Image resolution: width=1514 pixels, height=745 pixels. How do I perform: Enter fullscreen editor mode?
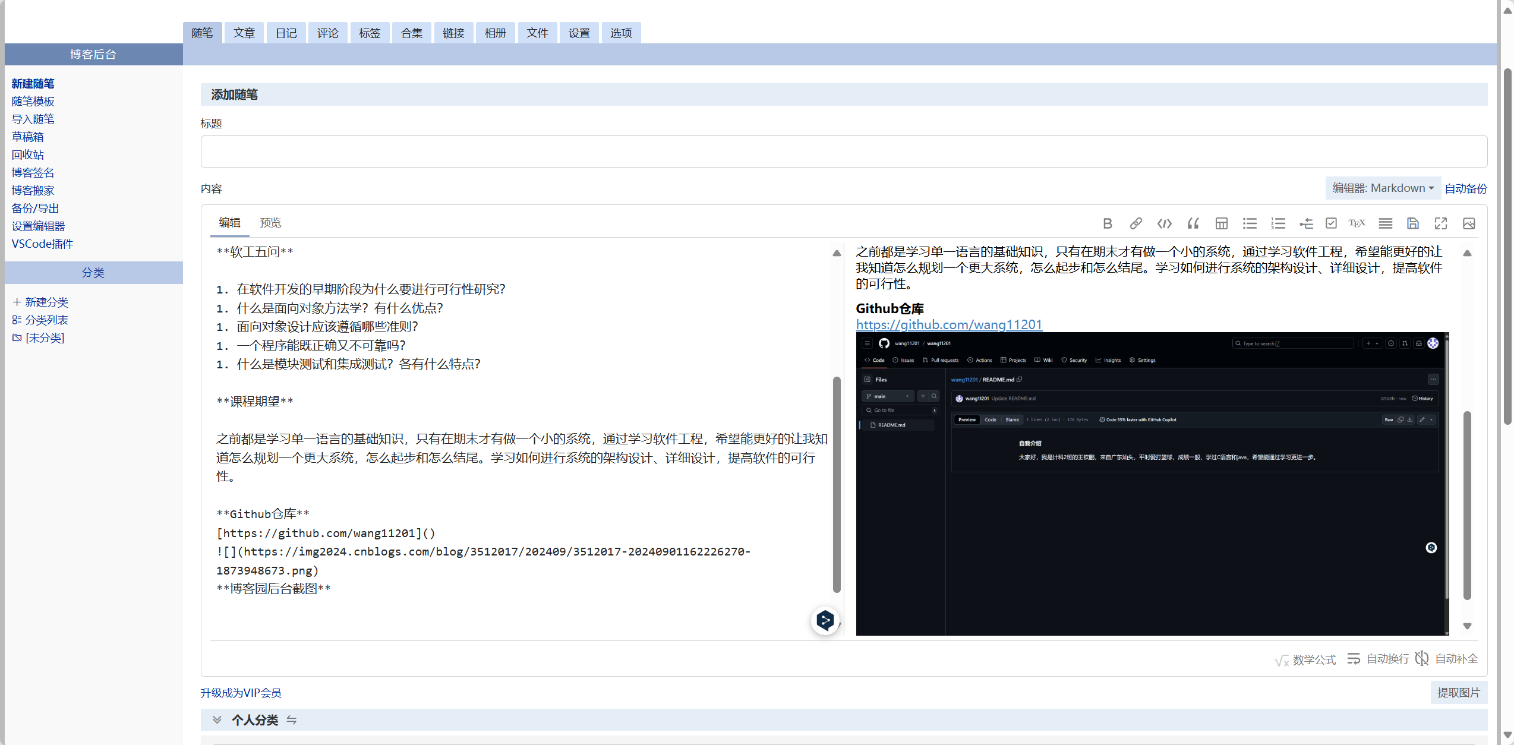tap(1440, 223)
